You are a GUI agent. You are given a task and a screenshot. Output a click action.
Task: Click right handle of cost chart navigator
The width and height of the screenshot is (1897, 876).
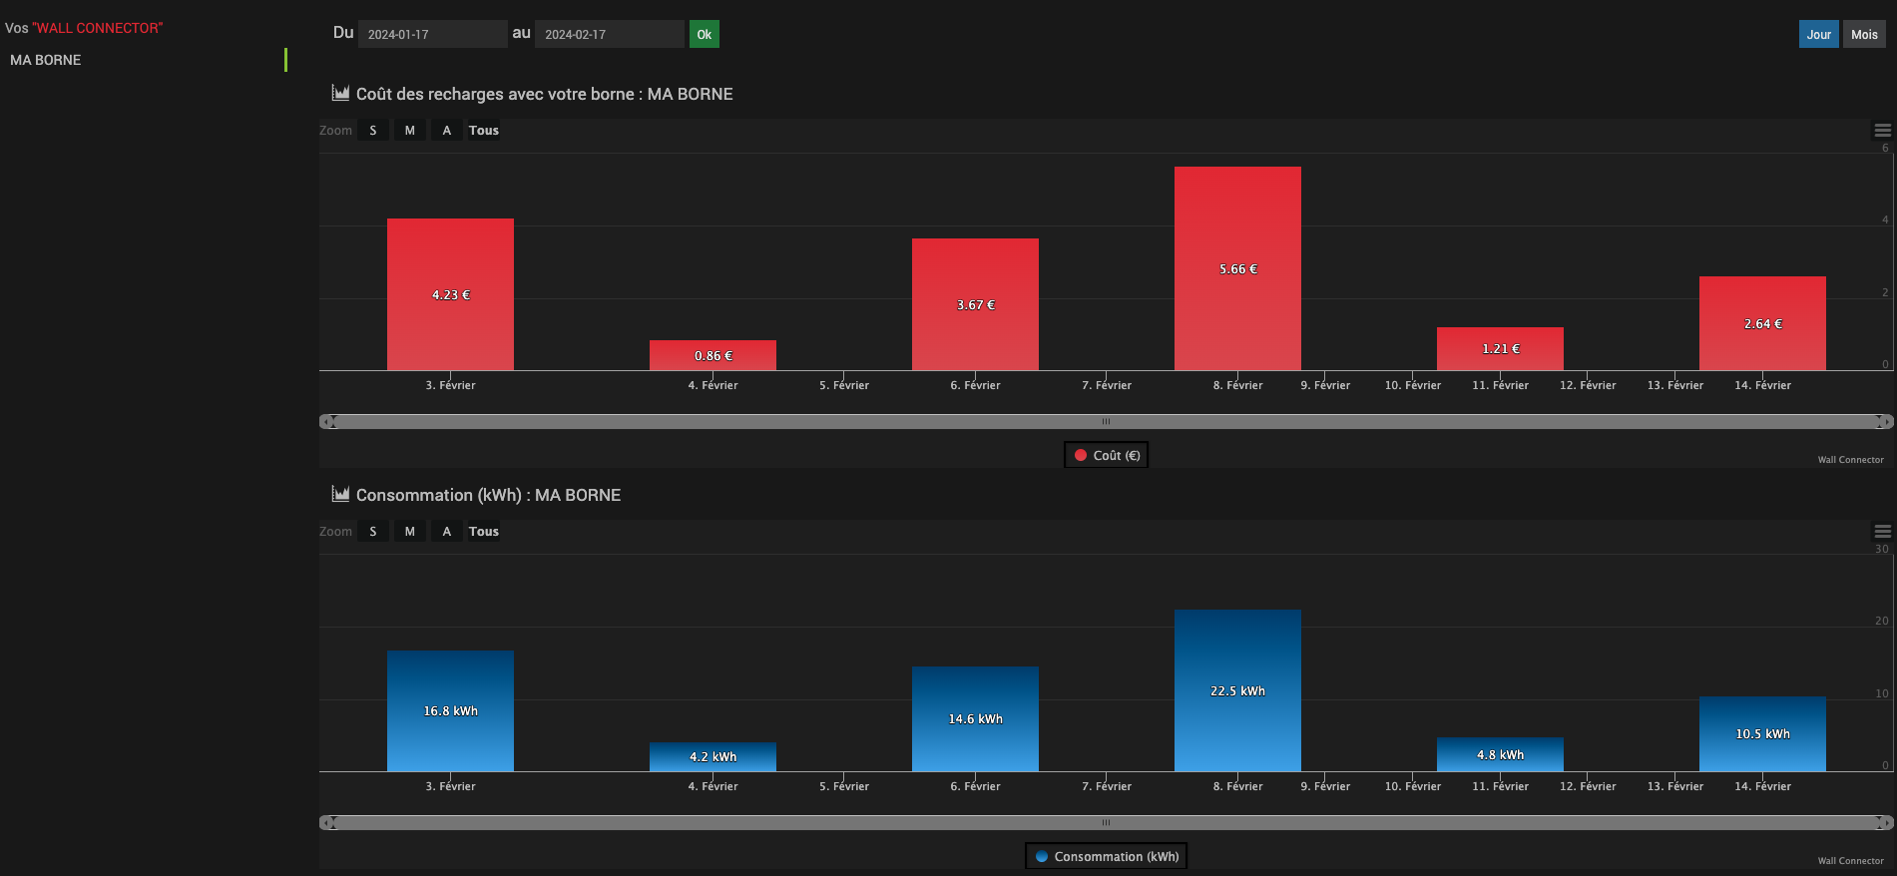(1879, 422)
